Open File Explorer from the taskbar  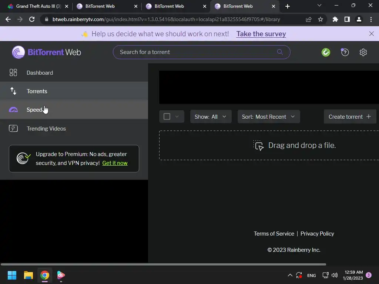28,275
